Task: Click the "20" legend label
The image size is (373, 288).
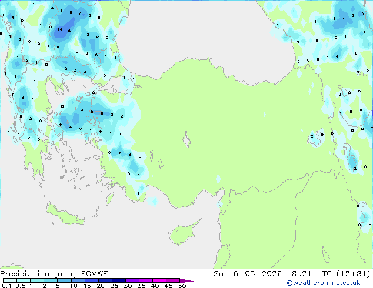Action: (x=101, y=286)
